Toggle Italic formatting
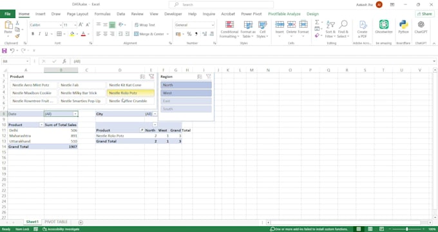This screenshot has width=438, height=232. (39, 34)
